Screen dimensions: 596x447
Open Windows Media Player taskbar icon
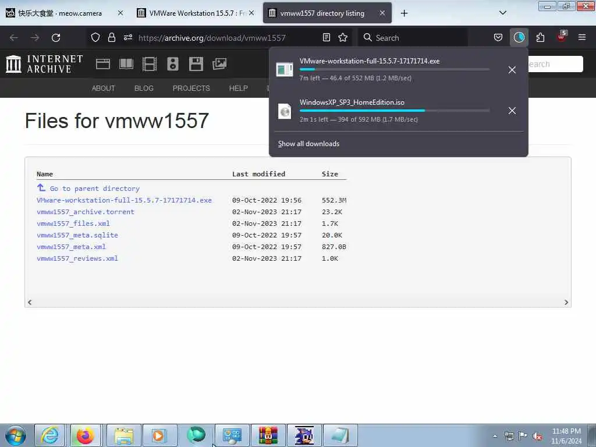[159, 435]
